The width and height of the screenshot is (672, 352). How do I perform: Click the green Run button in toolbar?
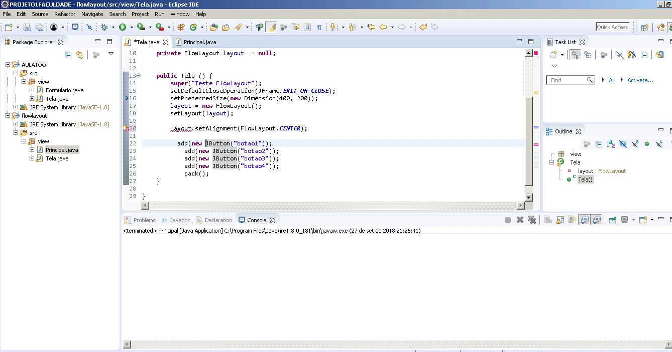click(123, 27)
